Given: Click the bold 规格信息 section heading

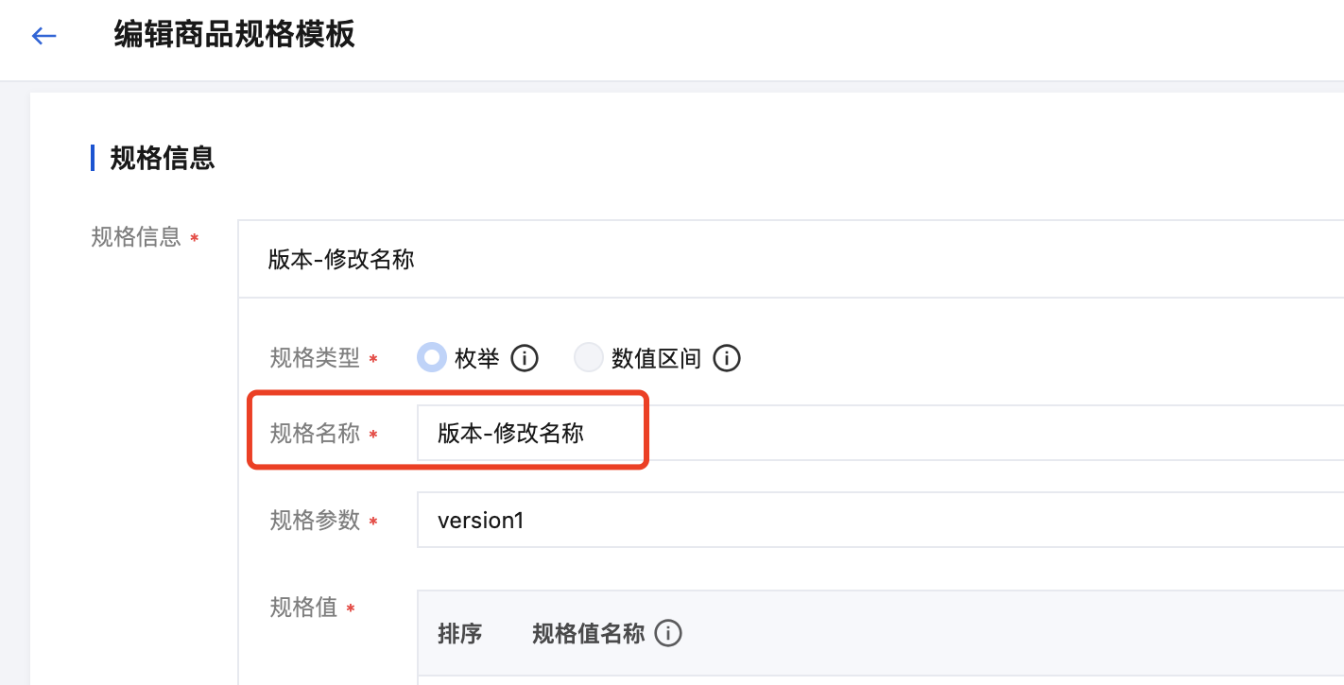Looking at the screenshot, I should point(163,158).
